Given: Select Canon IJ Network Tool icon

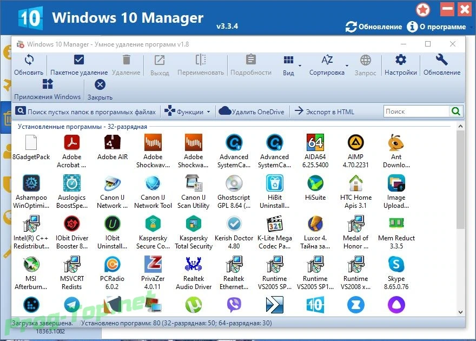Looking at the screenshot, I should 153,183.
